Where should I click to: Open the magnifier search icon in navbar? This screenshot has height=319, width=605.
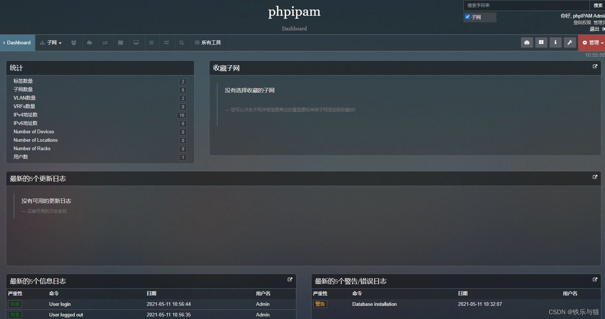(182, 43)
